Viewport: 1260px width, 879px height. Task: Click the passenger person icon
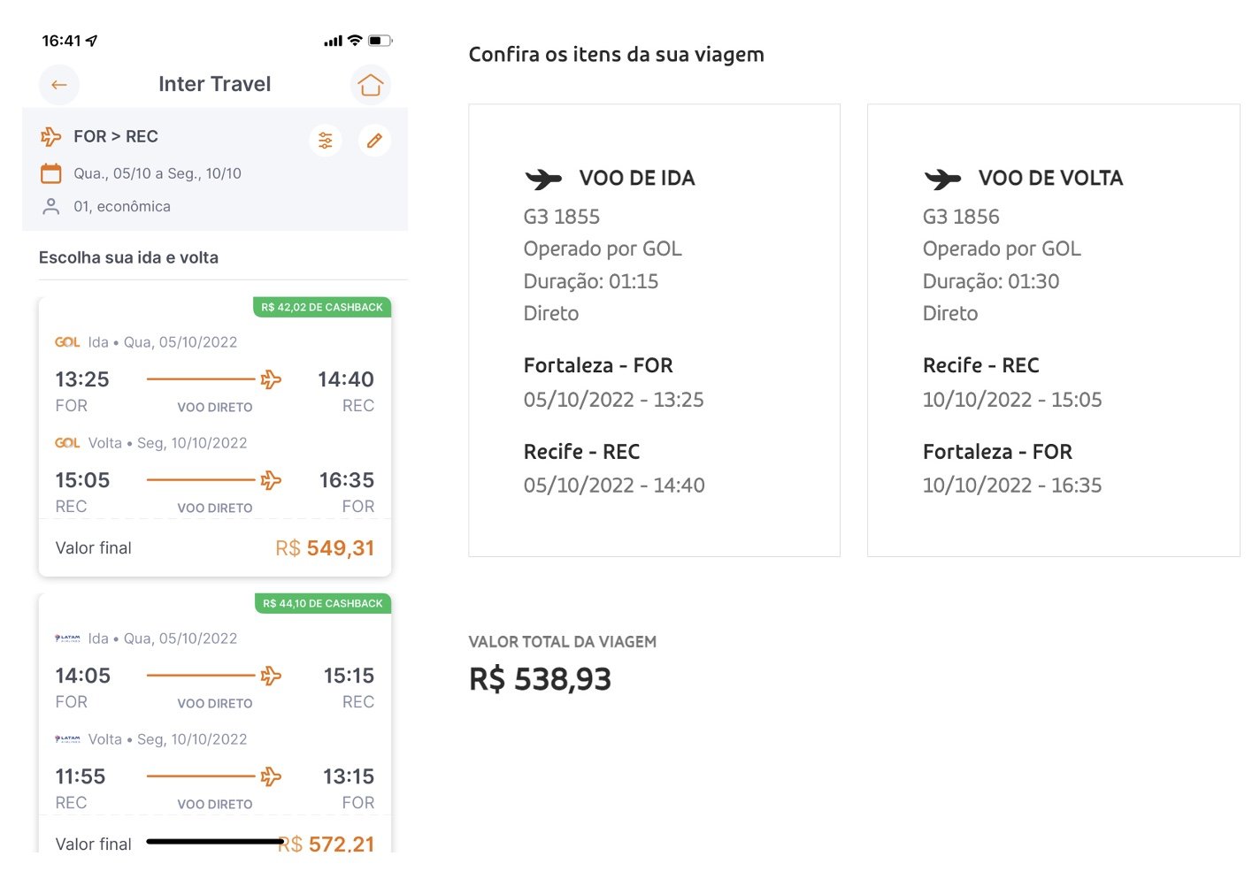coord(51,206)
